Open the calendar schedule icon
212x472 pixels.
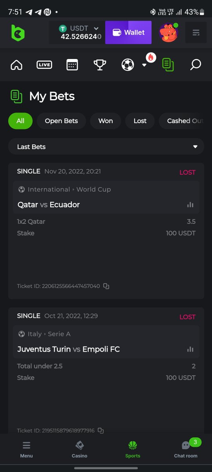point(72,65)
